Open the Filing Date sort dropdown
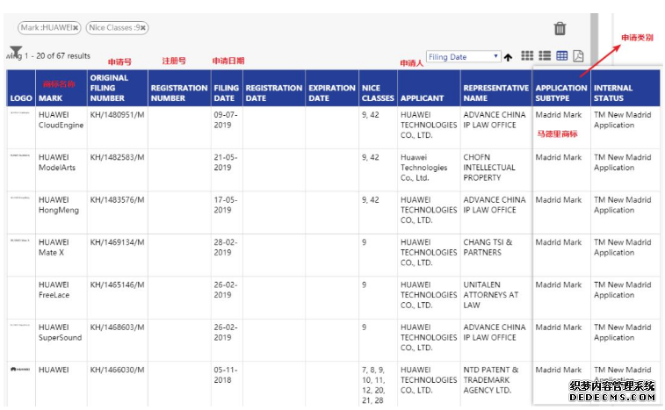 tap(463, 57)
